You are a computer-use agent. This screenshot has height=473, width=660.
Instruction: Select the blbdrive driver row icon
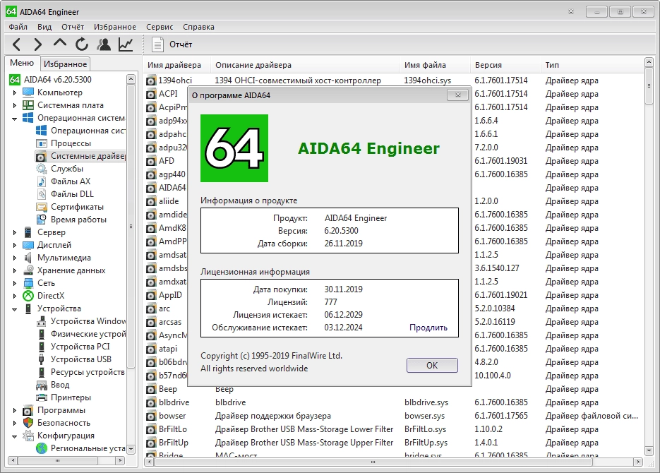[x=150, y=402]
